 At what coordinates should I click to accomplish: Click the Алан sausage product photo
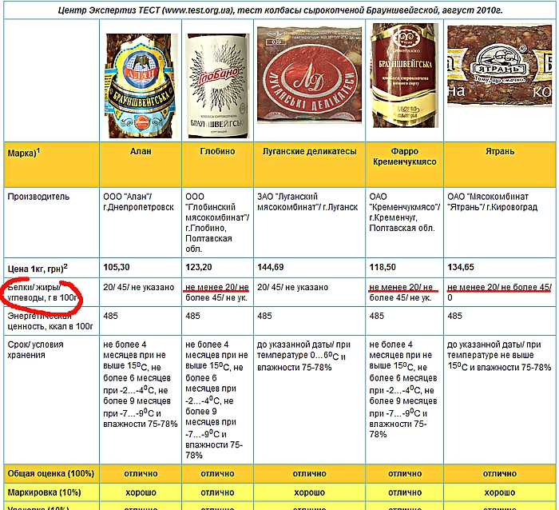[x=141, y=82]
